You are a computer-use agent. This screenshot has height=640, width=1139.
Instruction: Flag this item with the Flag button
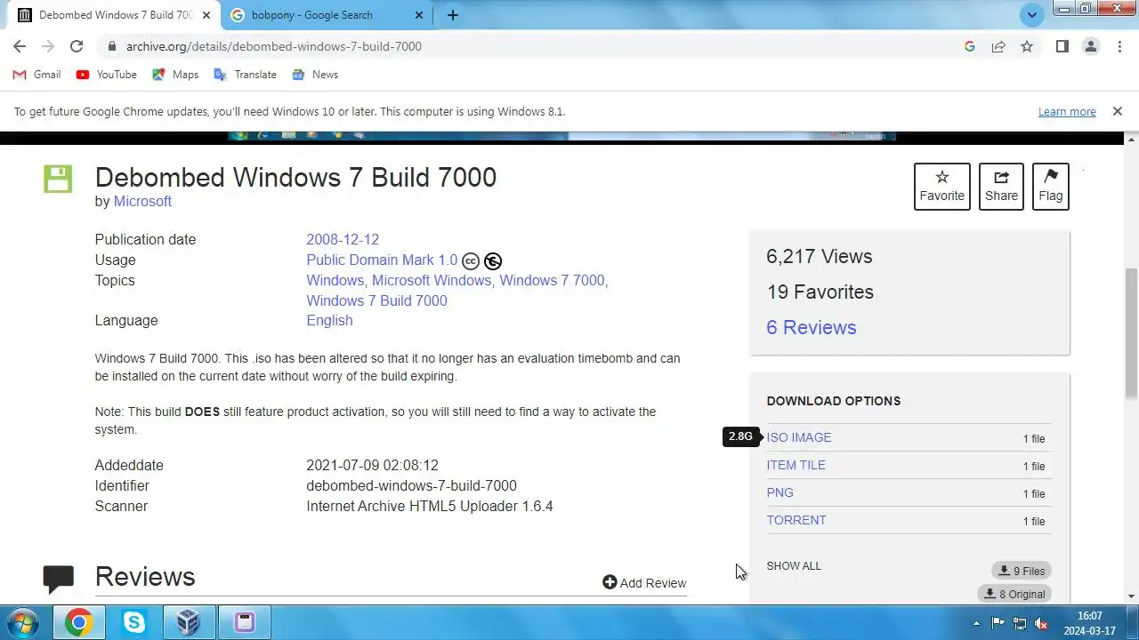pyautogui.click(x=1051, y=187)
